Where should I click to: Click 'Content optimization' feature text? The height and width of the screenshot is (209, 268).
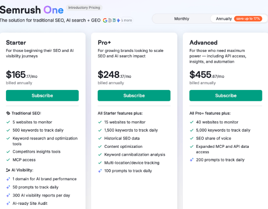(x=123, y=146)
